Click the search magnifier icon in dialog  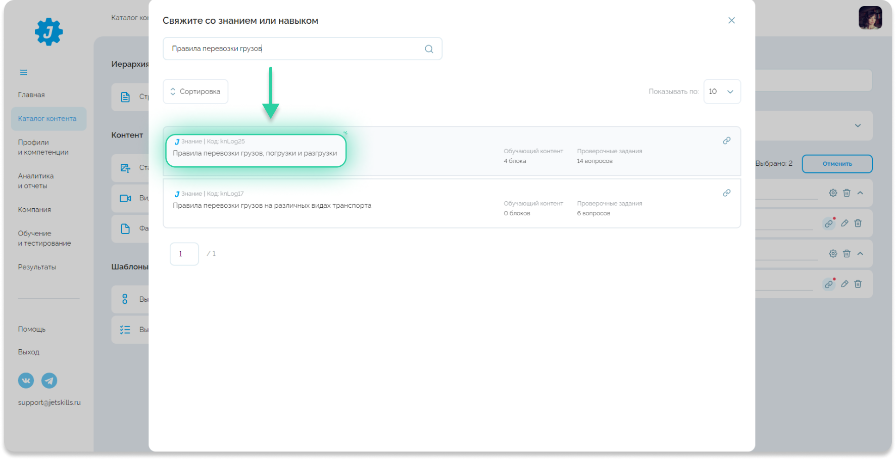point(429,49)
